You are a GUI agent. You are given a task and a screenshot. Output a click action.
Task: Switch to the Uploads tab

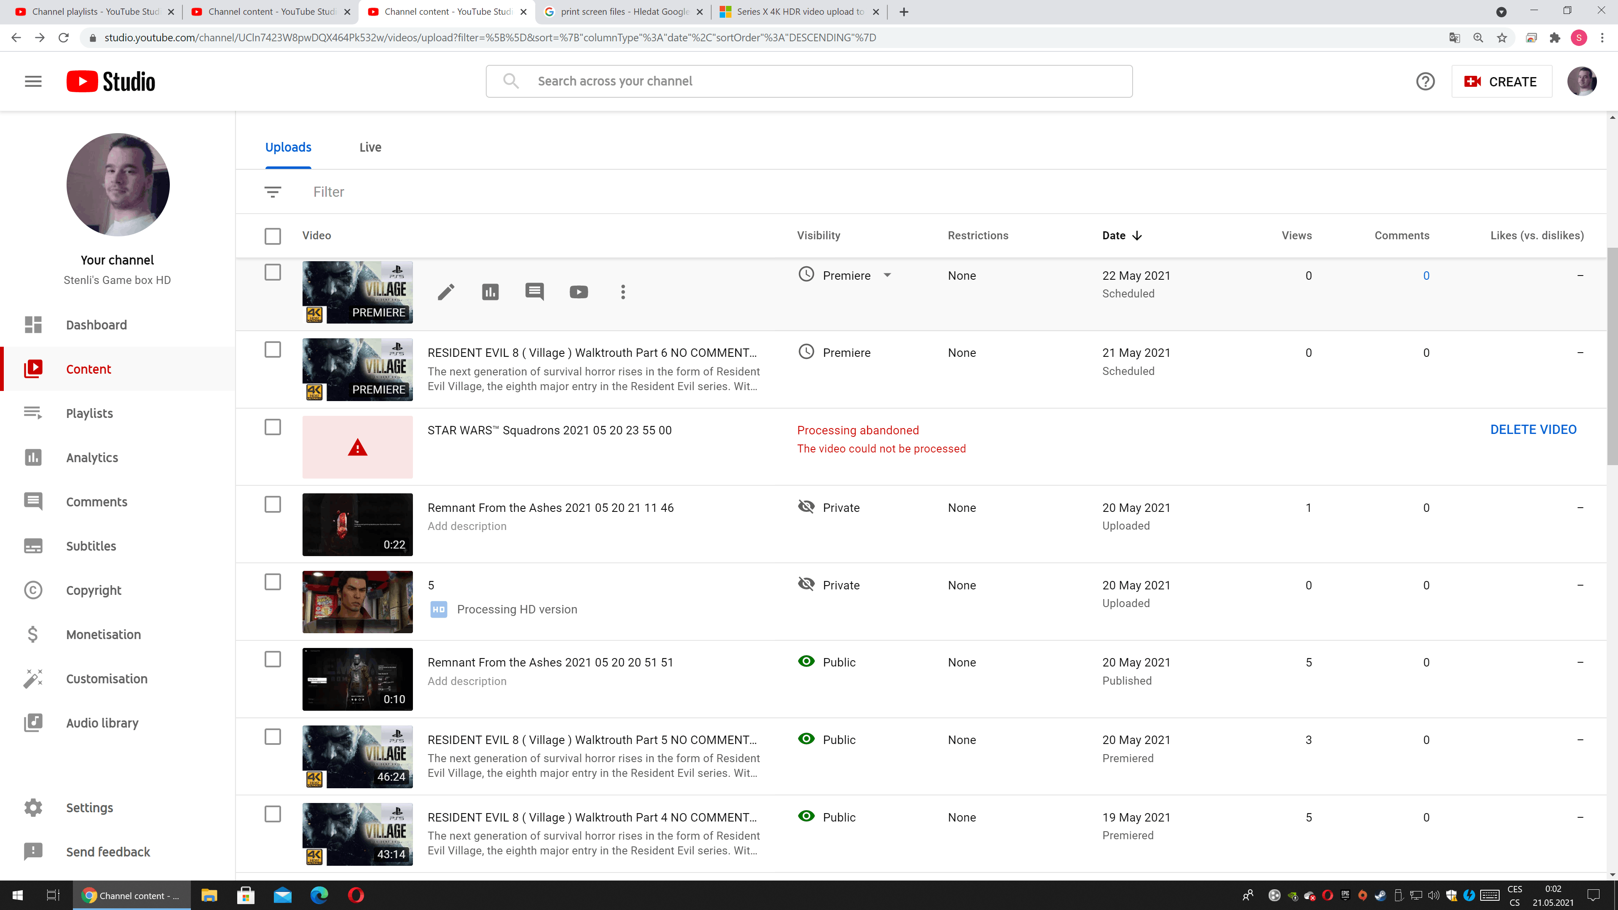point(288,147)
